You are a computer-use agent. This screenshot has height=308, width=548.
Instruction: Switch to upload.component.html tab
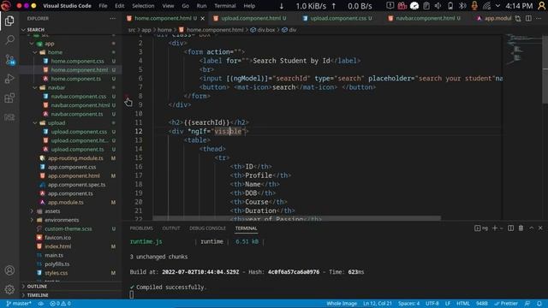pos(251,18)
